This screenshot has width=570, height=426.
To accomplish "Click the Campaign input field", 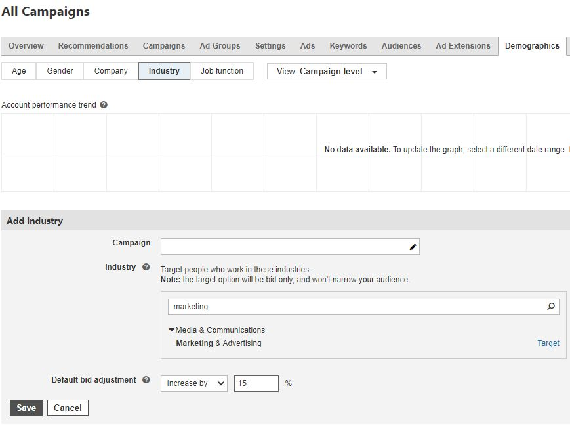I will click(290, 247).
